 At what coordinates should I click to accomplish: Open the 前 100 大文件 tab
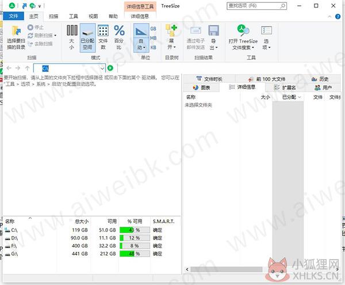[x=266, y=79]
